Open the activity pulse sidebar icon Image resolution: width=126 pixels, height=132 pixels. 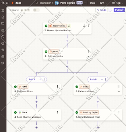coord(3,43)
